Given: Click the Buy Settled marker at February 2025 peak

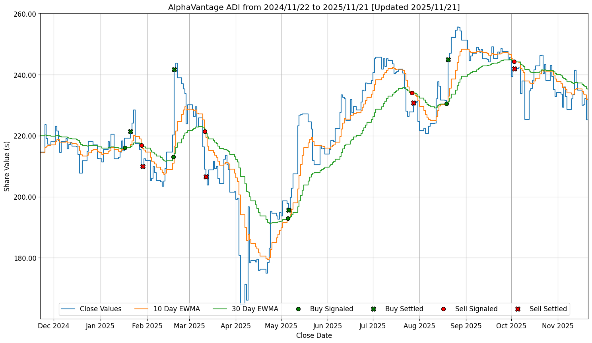Looking at the screenshot, I should click(x=174, y=69).
